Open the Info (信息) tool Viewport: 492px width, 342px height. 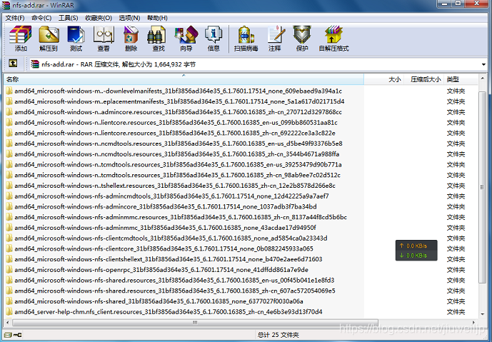point(214,39)
